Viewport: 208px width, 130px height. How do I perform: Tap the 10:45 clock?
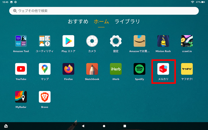[5, 2]
